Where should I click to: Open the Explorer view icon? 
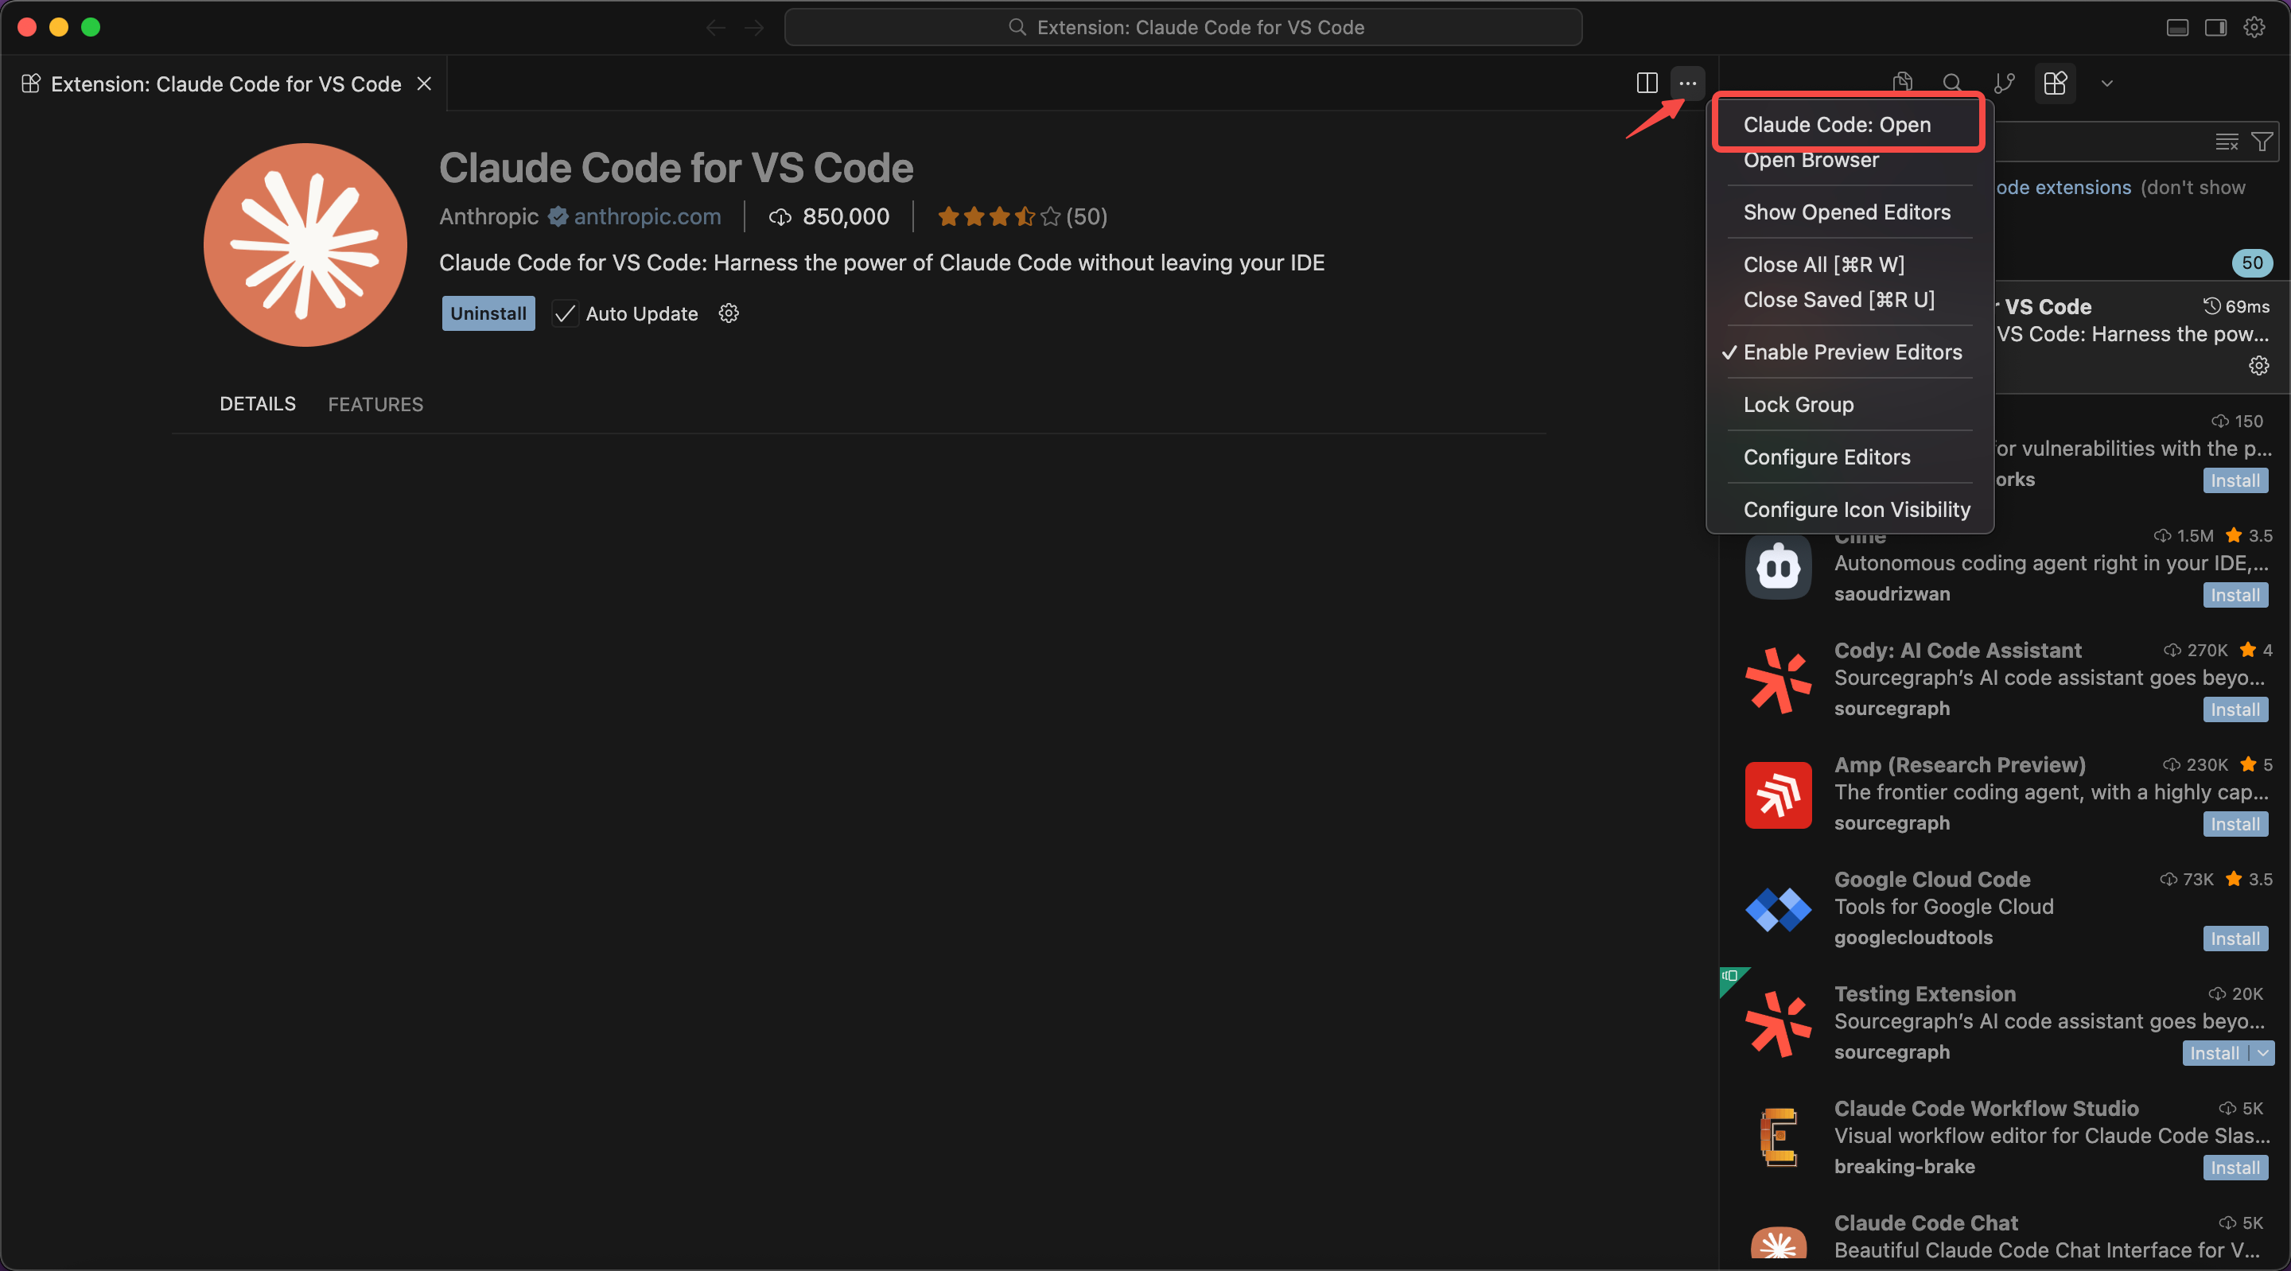tap(1902, 84)
